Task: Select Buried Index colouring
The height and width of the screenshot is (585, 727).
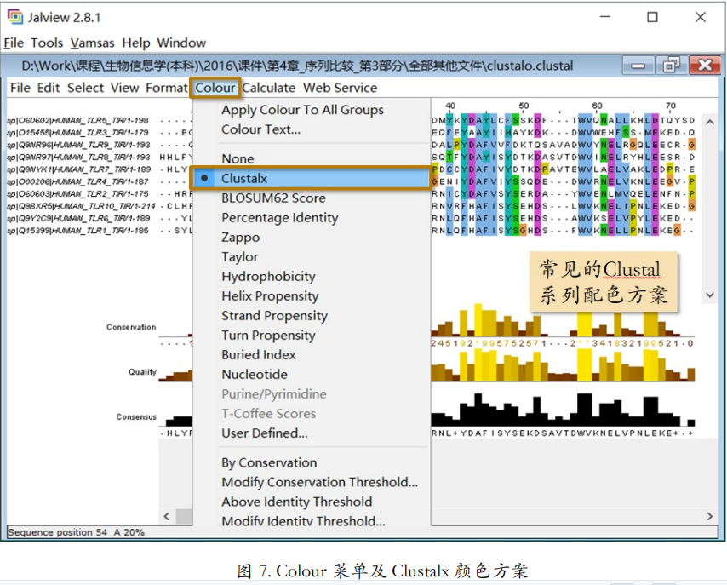Action: click(312, 355)
